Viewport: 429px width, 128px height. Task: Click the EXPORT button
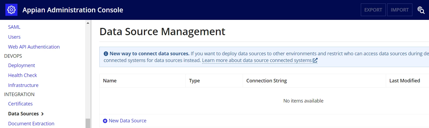point(373,10)
